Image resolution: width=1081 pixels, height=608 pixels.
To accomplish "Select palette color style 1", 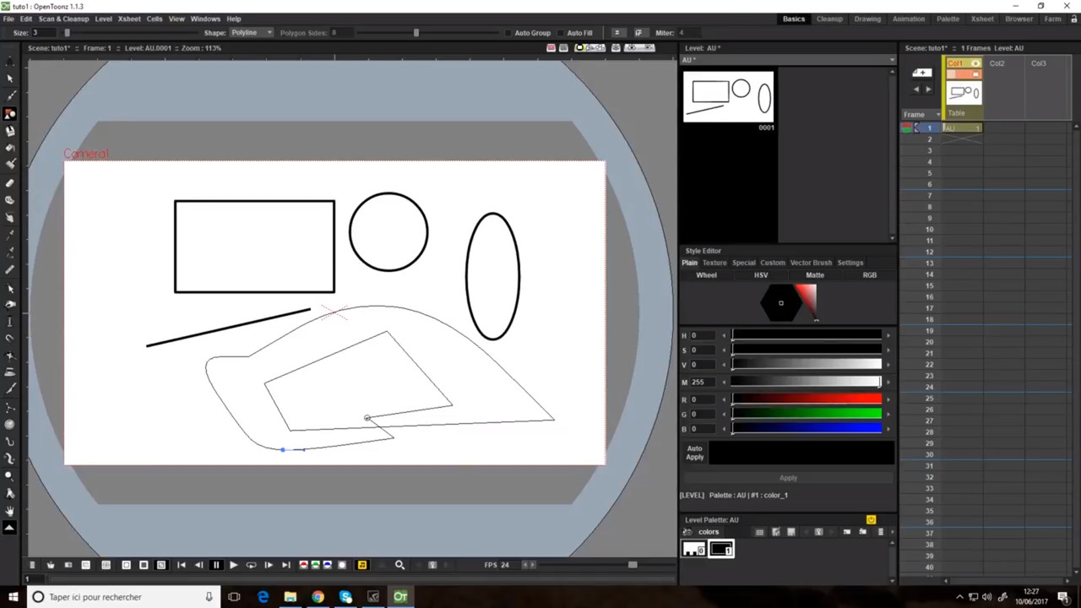I will [722, 550].
